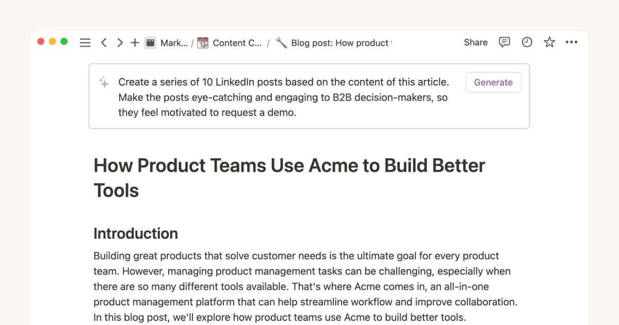
Task: Click the briefcase icon next to Mark...
Action: click(150, 42)
